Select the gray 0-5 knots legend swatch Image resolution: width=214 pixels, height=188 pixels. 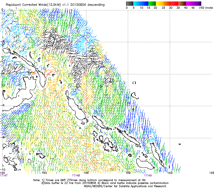[x=130, y=3]
